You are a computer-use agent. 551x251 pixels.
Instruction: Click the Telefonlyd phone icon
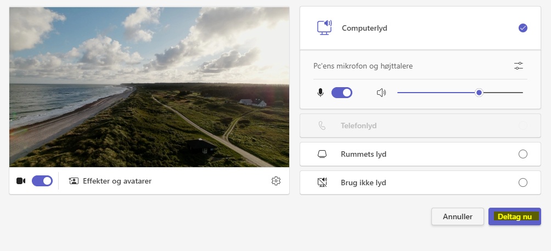[x=322, y=125]
